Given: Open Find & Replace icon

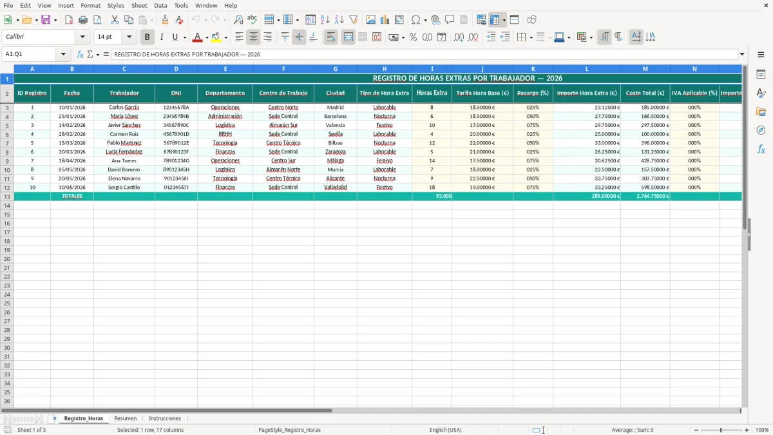Looking at the screenshot, I should tap(238, 20).
